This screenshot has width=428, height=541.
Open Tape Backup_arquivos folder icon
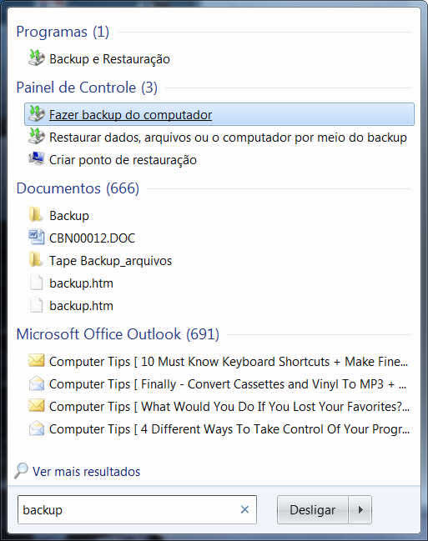pyautogui.click(x=36, y=260)
